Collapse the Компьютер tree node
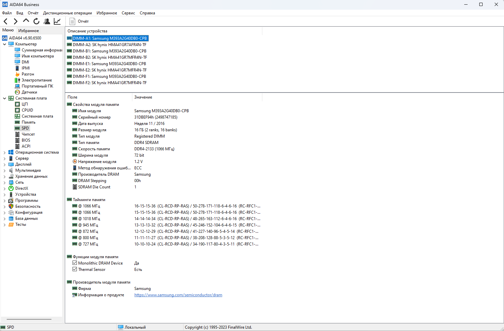Image resolution: width=504 pixels, height=331 pixels. (x=4, y=44)
